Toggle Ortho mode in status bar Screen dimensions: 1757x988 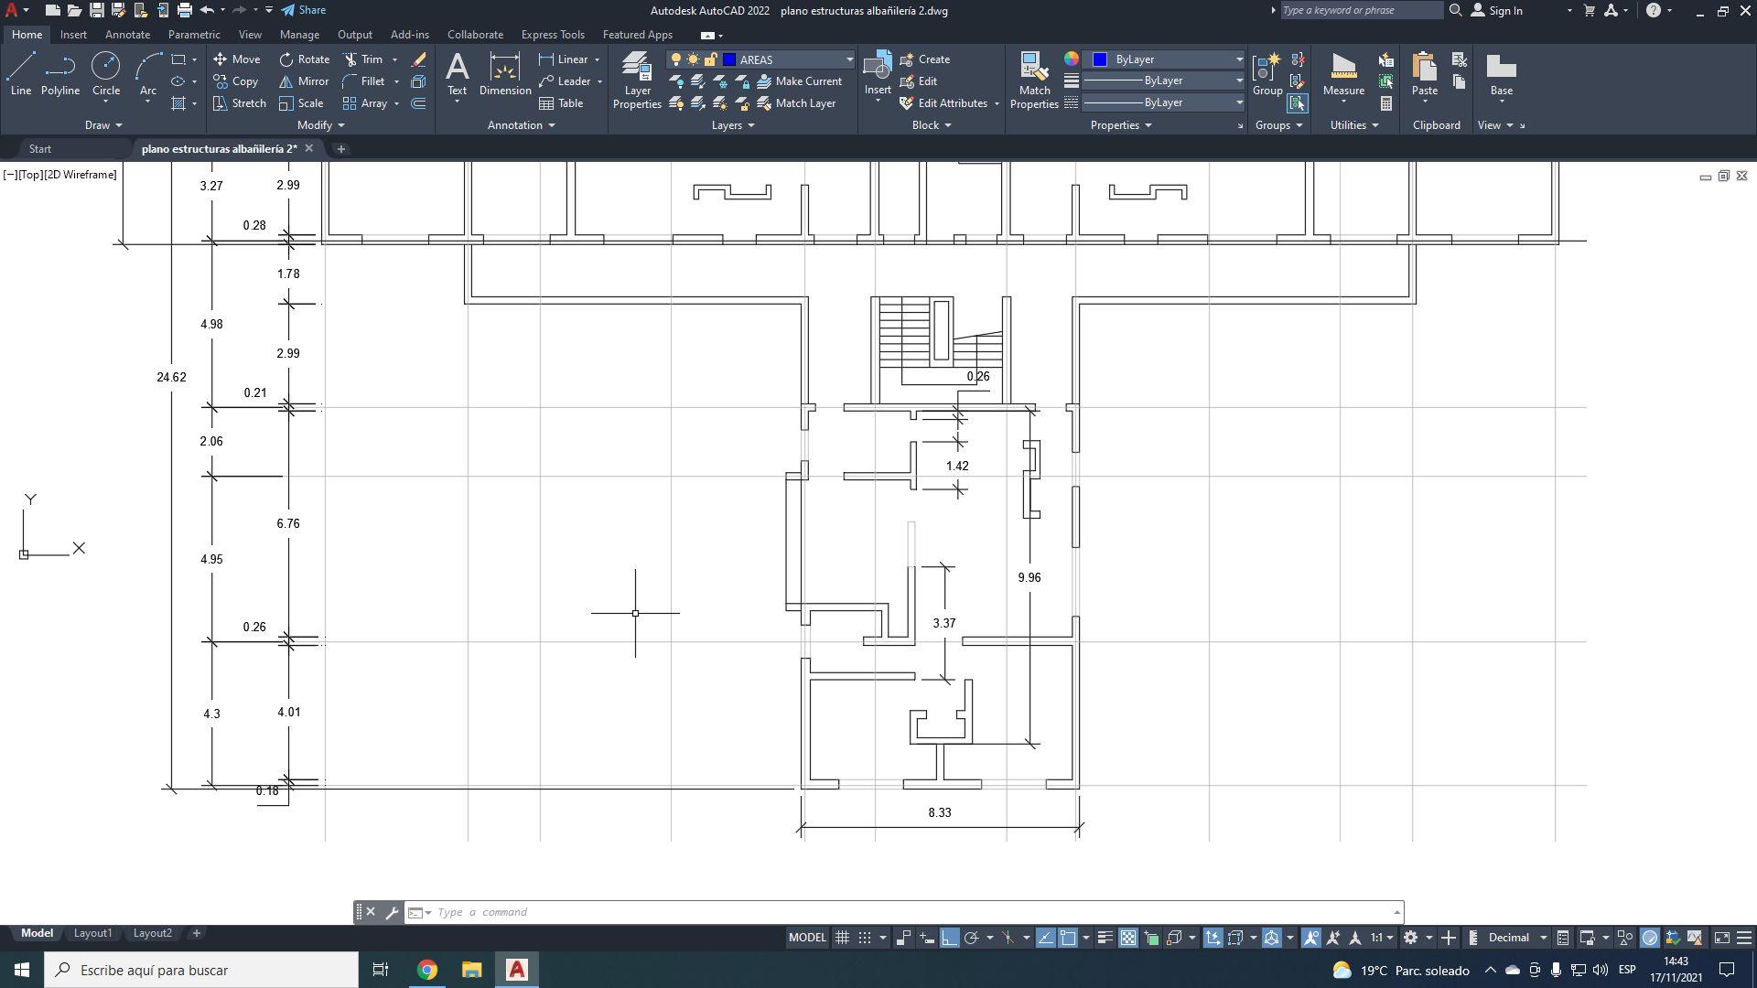coord(949,938)
